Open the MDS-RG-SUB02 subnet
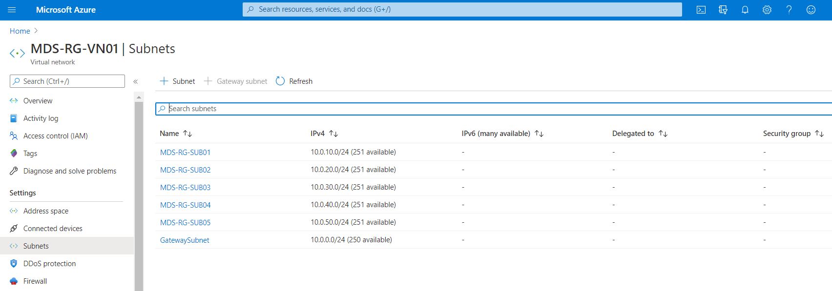Screen dimensions: 832x291 185,170
